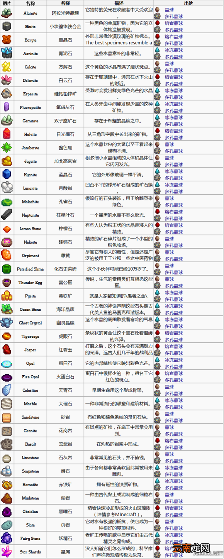The width and height of the screenshot is (224, 559).
Task: Click the Chinese name 黄铁矿
Action: (65, 296)
